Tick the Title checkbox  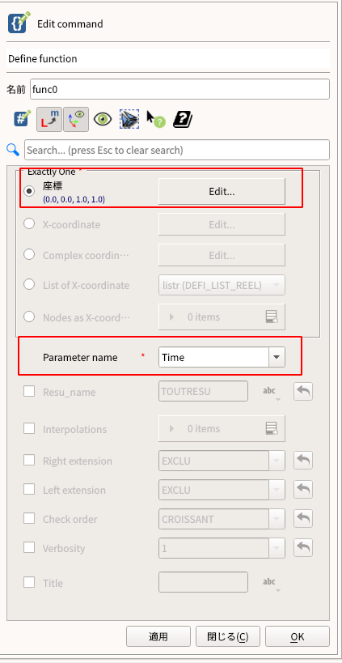[x=29, y=582]
